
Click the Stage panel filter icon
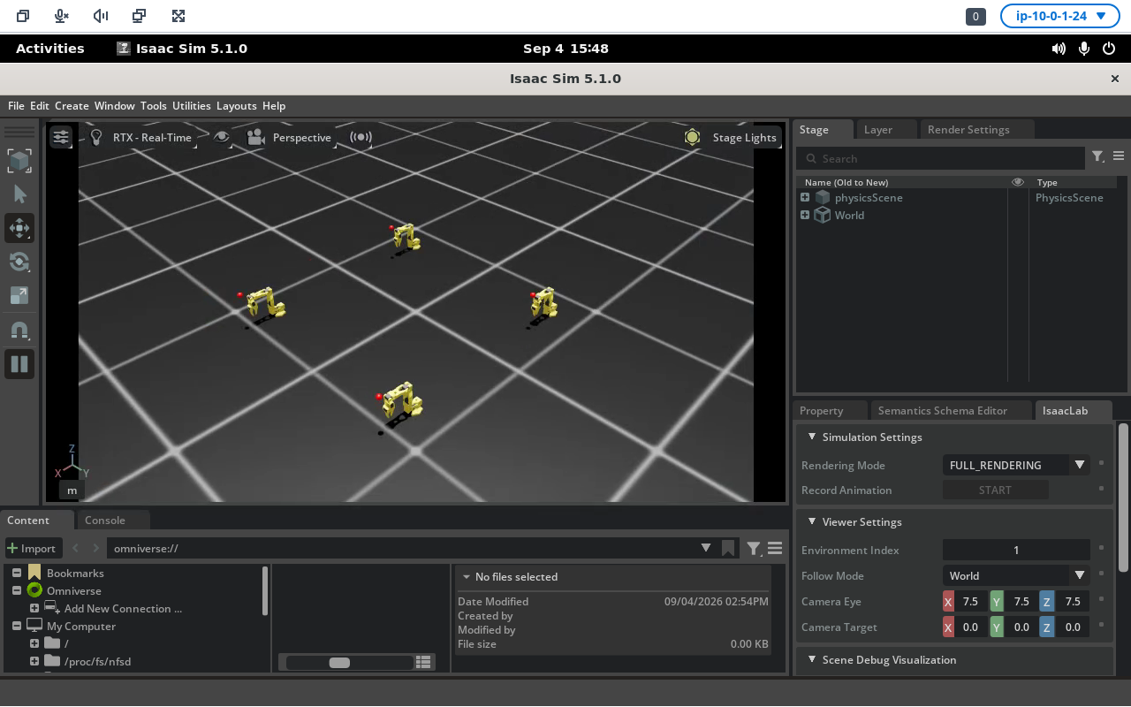[1097, 156]
